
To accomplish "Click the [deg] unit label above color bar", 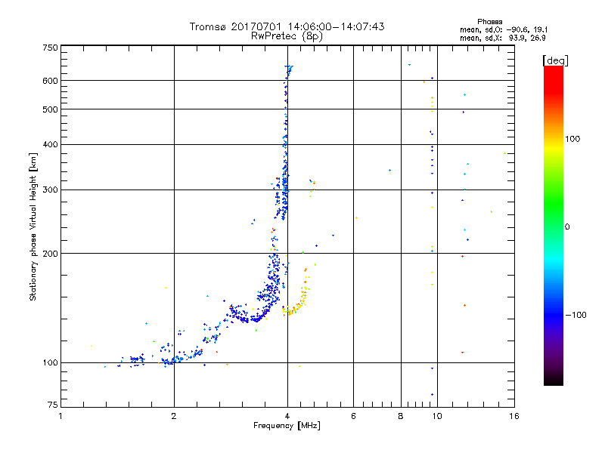I will (x=555, y=60).
